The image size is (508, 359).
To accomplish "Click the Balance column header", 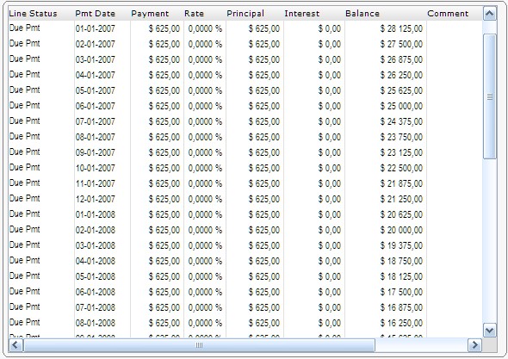I will (x=362, y=14).
